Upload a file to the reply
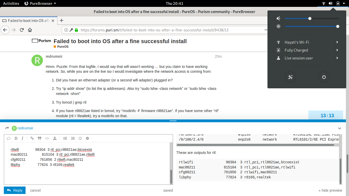 [x=55, y=138]
